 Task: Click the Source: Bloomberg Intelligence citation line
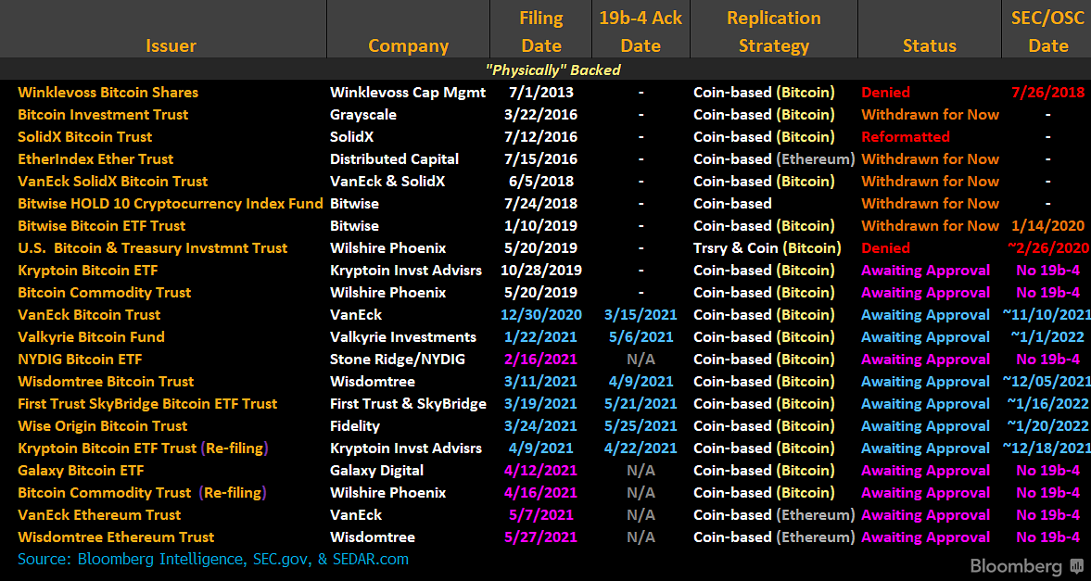[x=213, y=559]
